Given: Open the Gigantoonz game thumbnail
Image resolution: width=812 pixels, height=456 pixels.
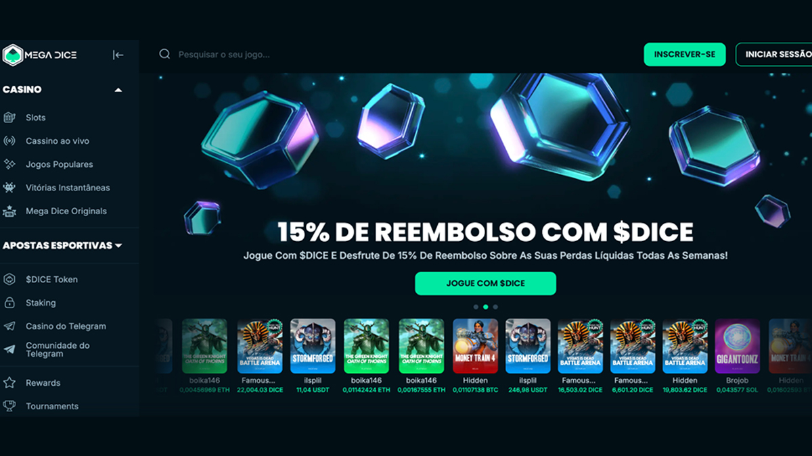Looking at the screenshot, I should pyautogui.click(x=738, y=346).
